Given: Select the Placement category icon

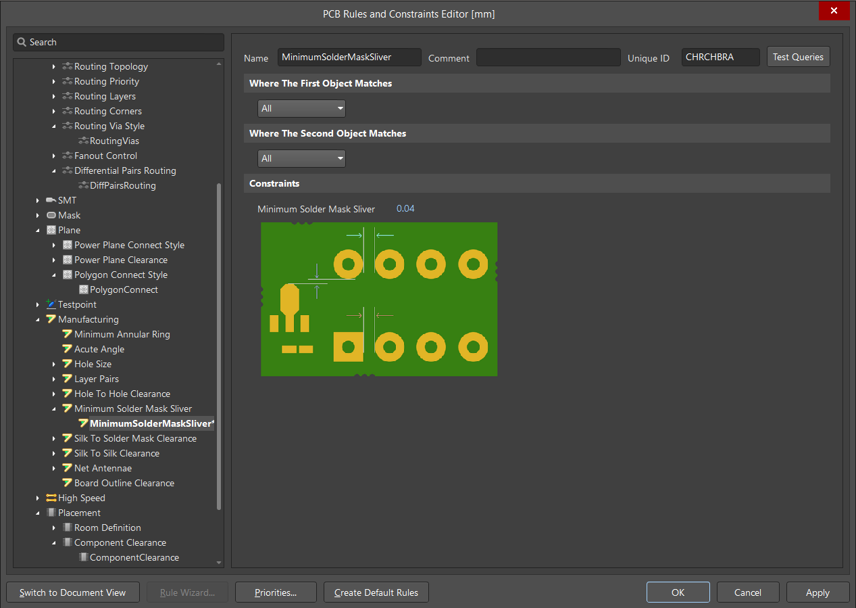Looking at the screenshot, I should click(x=51, y=513).
